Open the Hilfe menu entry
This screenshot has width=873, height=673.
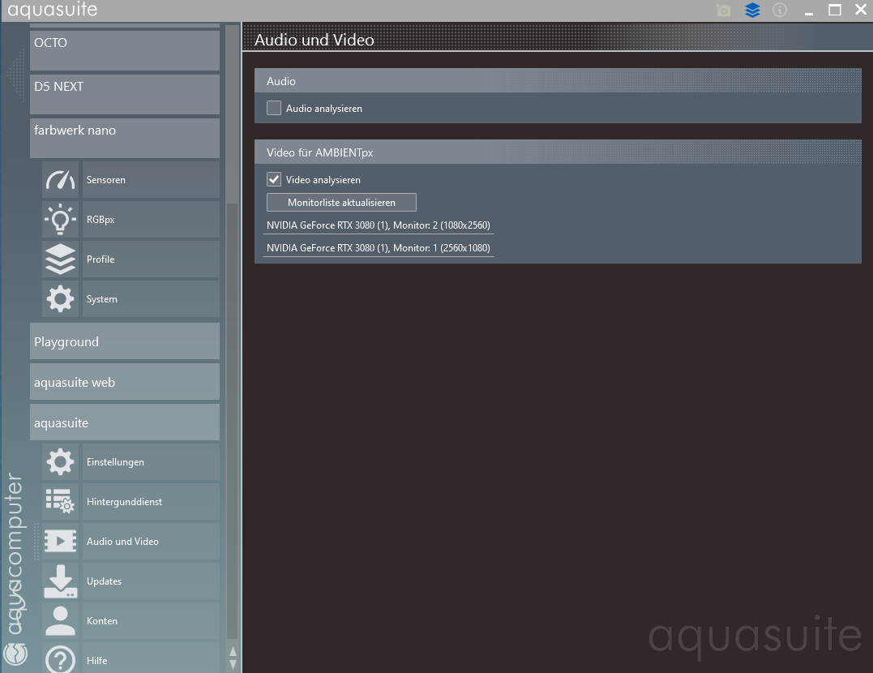(151, 658)
